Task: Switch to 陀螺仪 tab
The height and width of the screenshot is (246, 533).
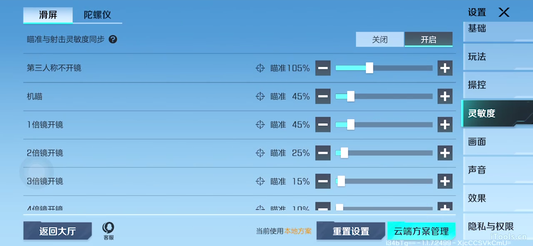Action: click(97, 15)
